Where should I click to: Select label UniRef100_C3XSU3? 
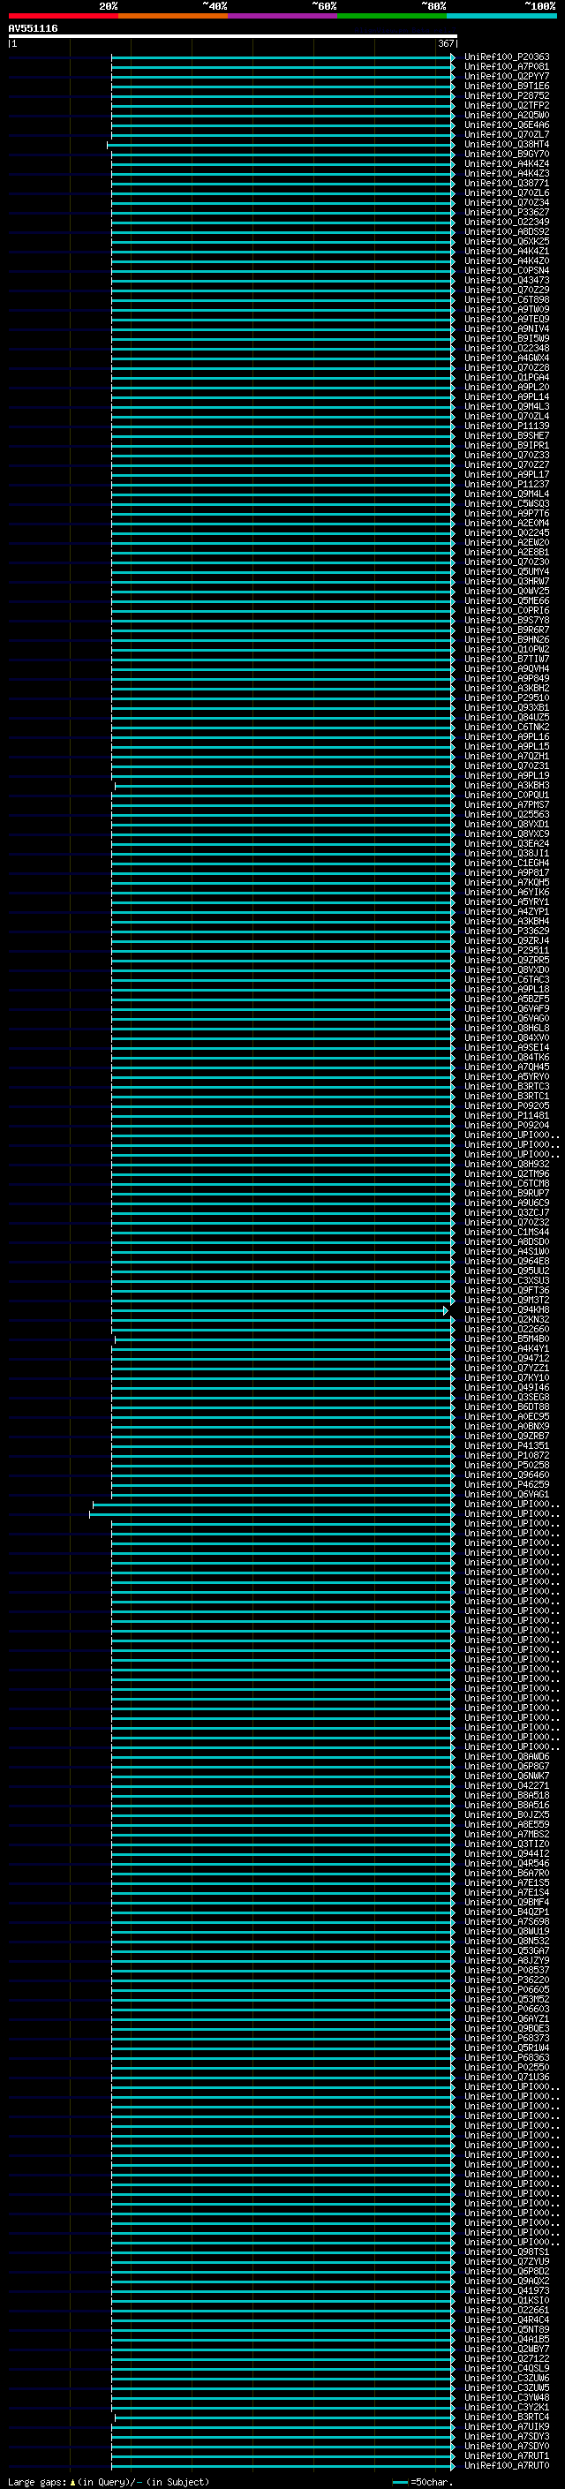point(507,1280)
